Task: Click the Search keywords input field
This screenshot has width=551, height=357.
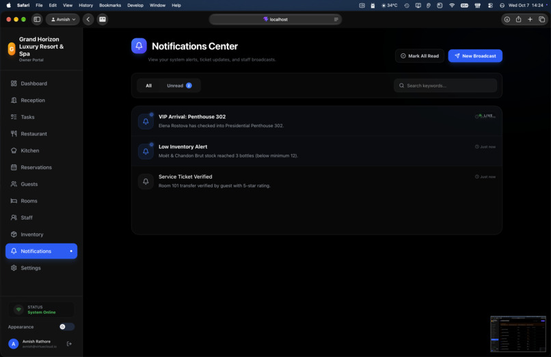Action: [x=445, y=85]
